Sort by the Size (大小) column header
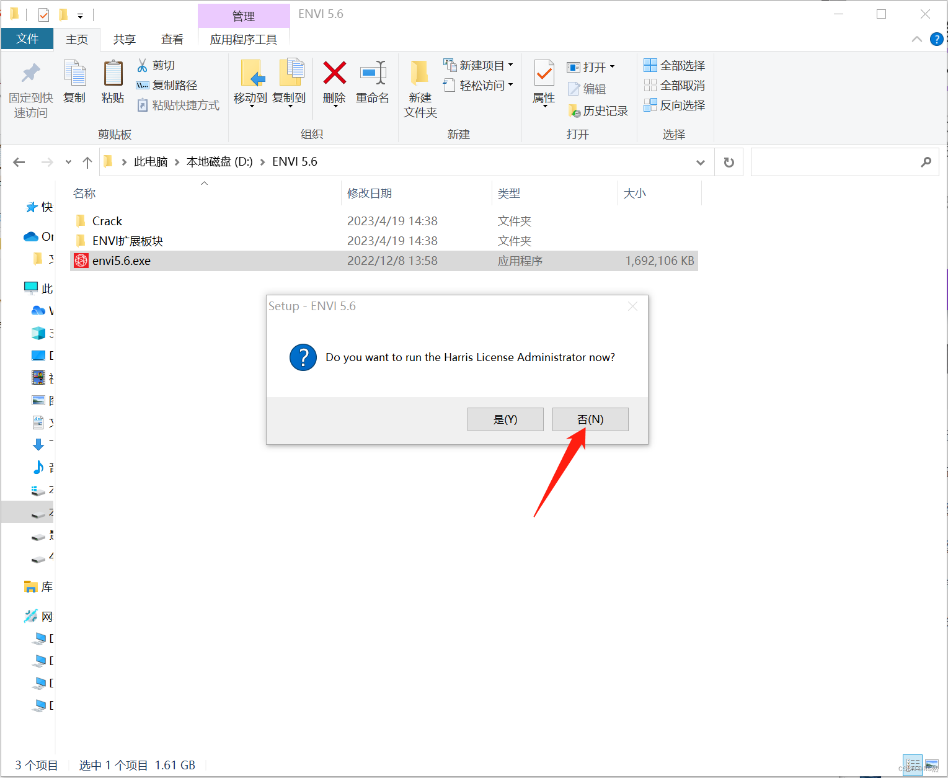 point(635,193)
